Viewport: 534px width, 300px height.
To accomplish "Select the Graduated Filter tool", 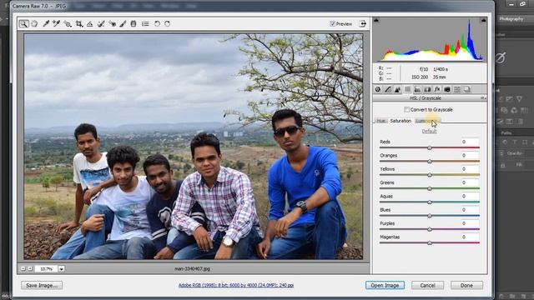I will point(133,24).
